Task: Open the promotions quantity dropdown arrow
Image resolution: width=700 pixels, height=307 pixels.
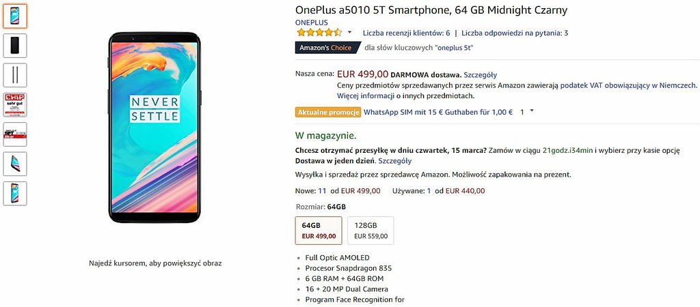Action: coord(532,111)
